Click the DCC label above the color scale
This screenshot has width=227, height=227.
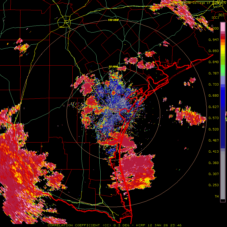pyautogui.click(x=221, y=15)
